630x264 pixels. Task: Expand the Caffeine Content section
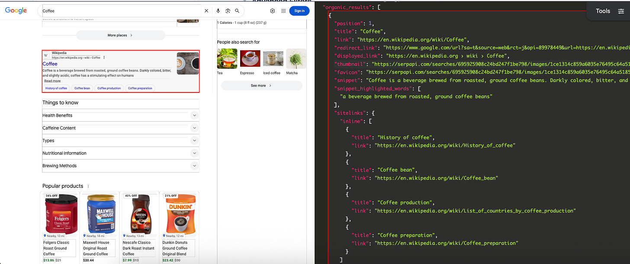click(x=121, y=128)
